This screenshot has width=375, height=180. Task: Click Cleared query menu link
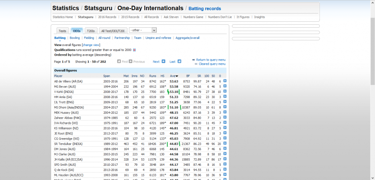point(212,64)
